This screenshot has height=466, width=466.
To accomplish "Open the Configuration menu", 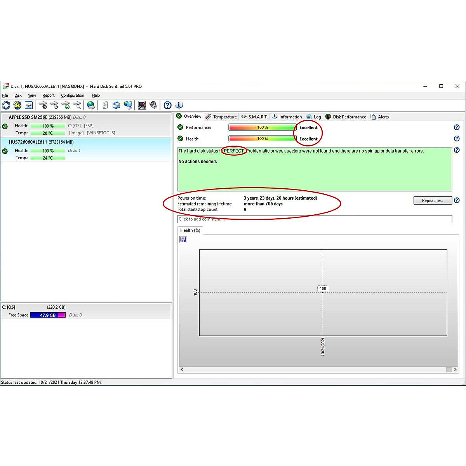I will (x=72, y=96).
